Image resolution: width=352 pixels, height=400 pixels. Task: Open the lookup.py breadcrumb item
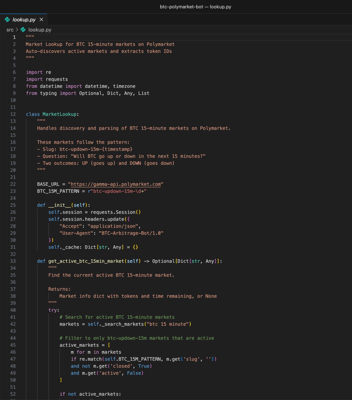[40, 30]
